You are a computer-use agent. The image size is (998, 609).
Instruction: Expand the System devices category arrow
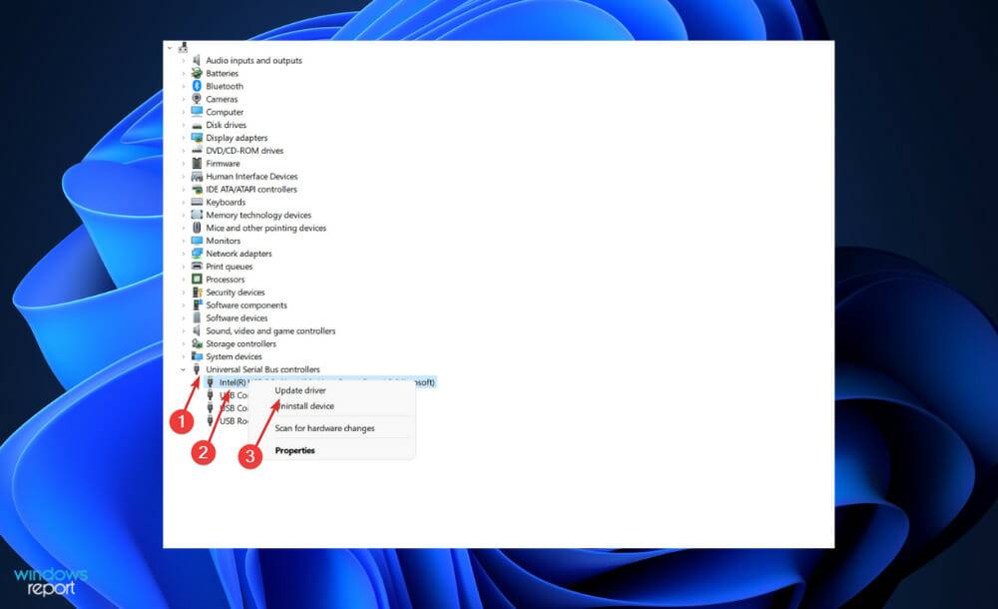tap(184, 356)
